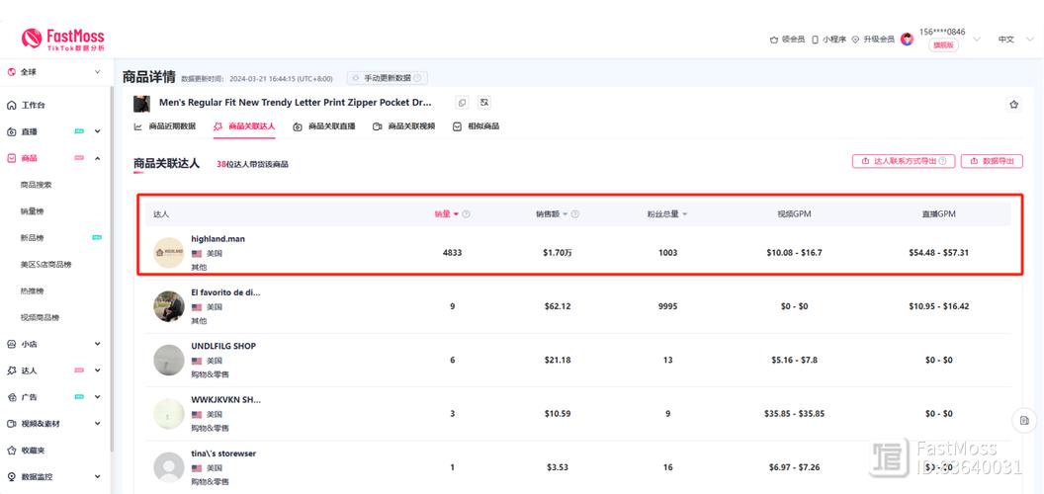Open El favorito de di... creator profile
This screenshot has height=494, width=1044.
(225, 292)
